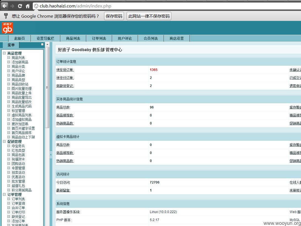
Task: Open the 起始页 tab
Action: pyautogui.click(x=20, y=38)
